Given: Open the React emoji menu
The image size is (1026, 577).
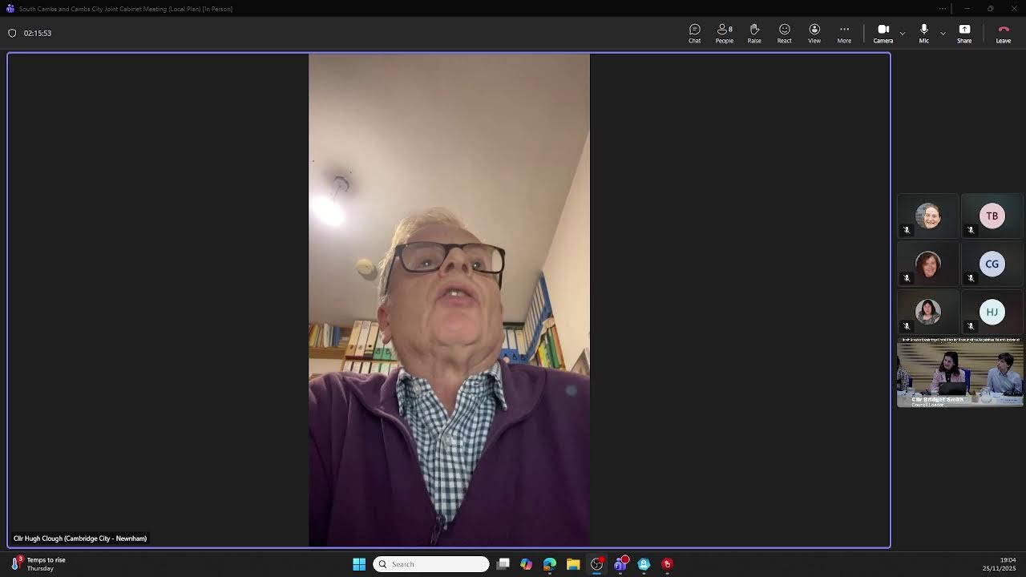Looking at the screenshot, I should [x=784, y=34].
